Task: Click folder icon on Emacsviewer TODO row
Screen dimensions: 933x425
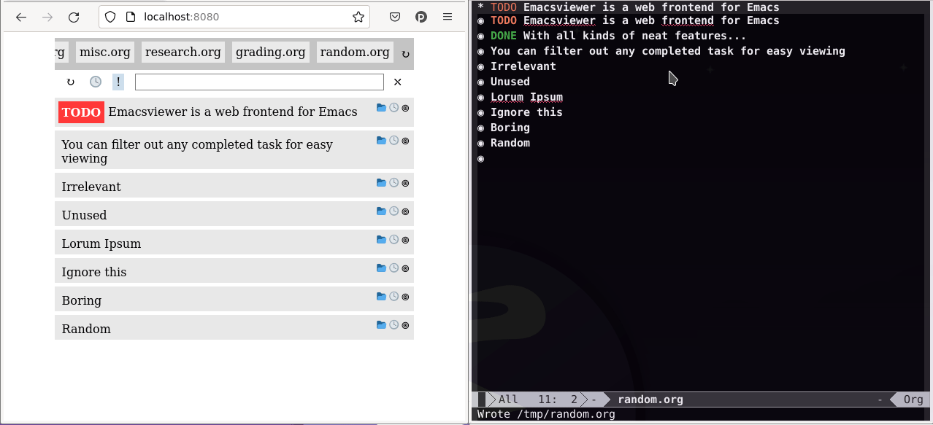Action: point(381,108)
